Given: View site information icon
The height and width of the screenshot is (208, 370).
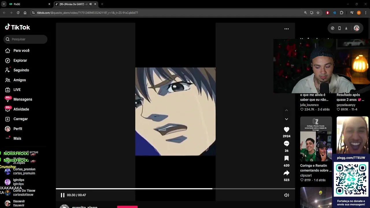Looking at the screenshot, I should click(x=33, y=13).
